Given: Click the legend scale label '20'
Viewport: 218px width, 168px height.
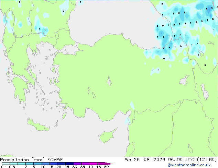Looking at the screenshot, I should [x=59, y=167].
